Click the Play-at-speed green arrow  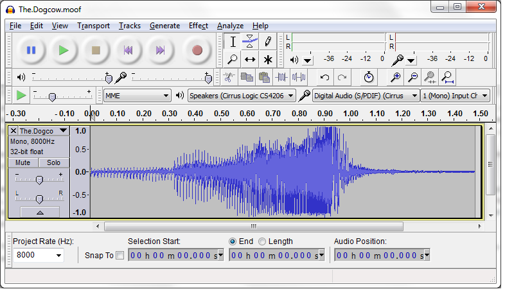21,96
